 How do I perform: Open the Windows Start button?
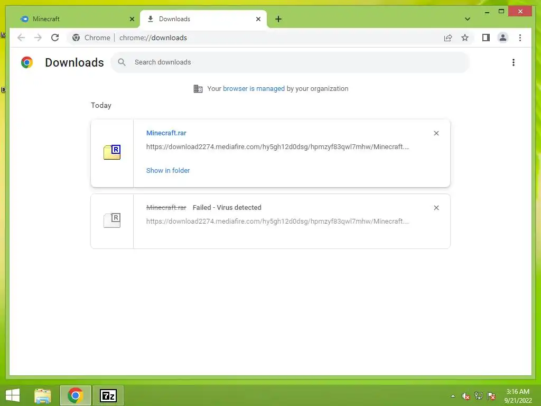13,395
